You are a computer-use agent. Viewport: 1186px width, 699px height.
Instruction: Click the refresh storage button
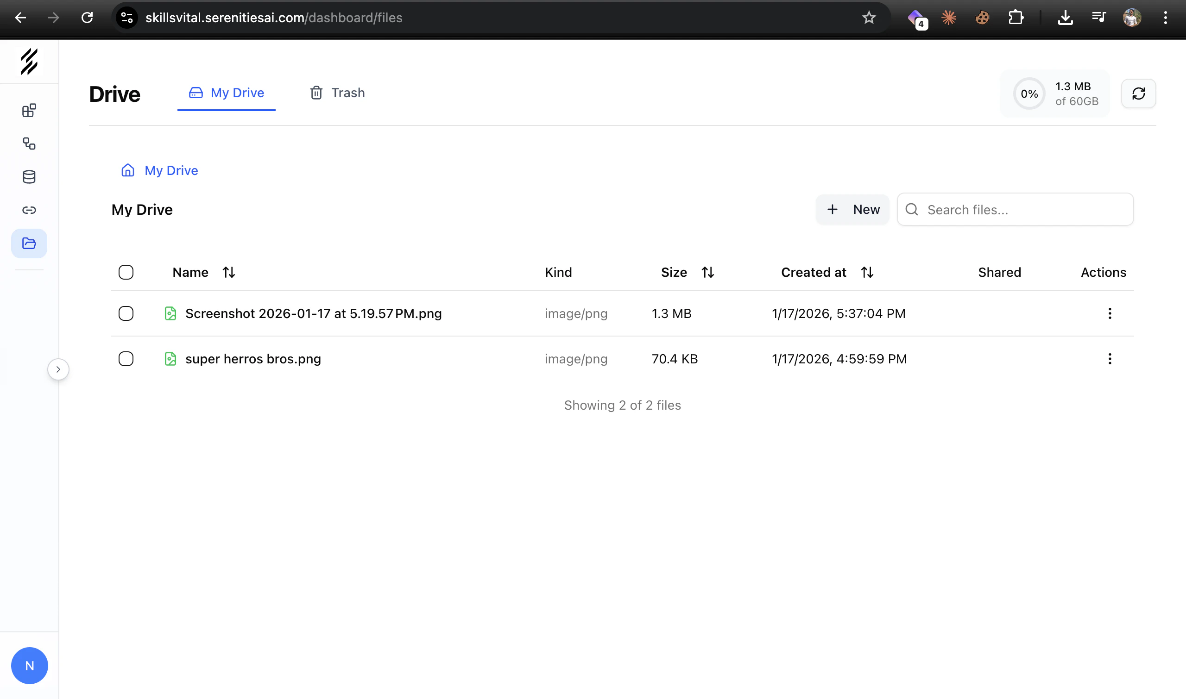(x=1138, y=93)
